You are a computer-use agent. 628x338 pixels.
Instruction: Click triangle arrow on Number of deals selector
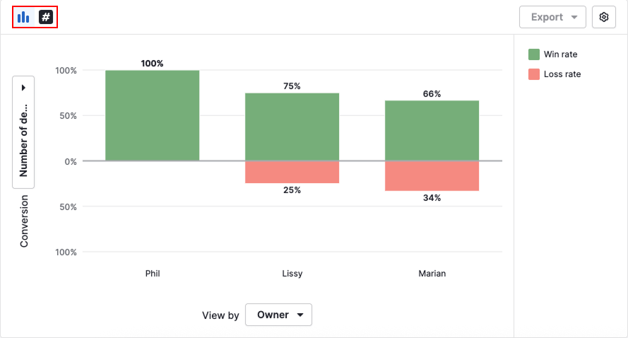coord(23,88)
